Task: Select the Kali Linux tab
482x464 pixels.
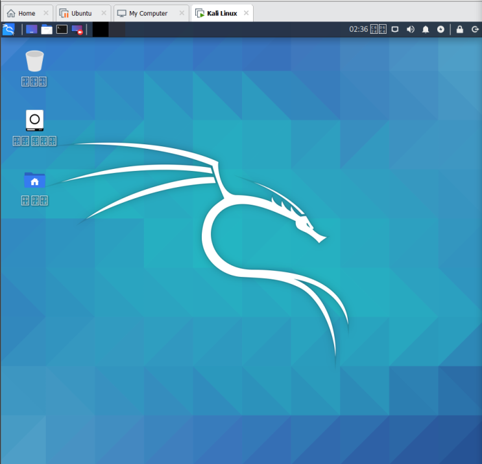Action: [x=222, y=13]
